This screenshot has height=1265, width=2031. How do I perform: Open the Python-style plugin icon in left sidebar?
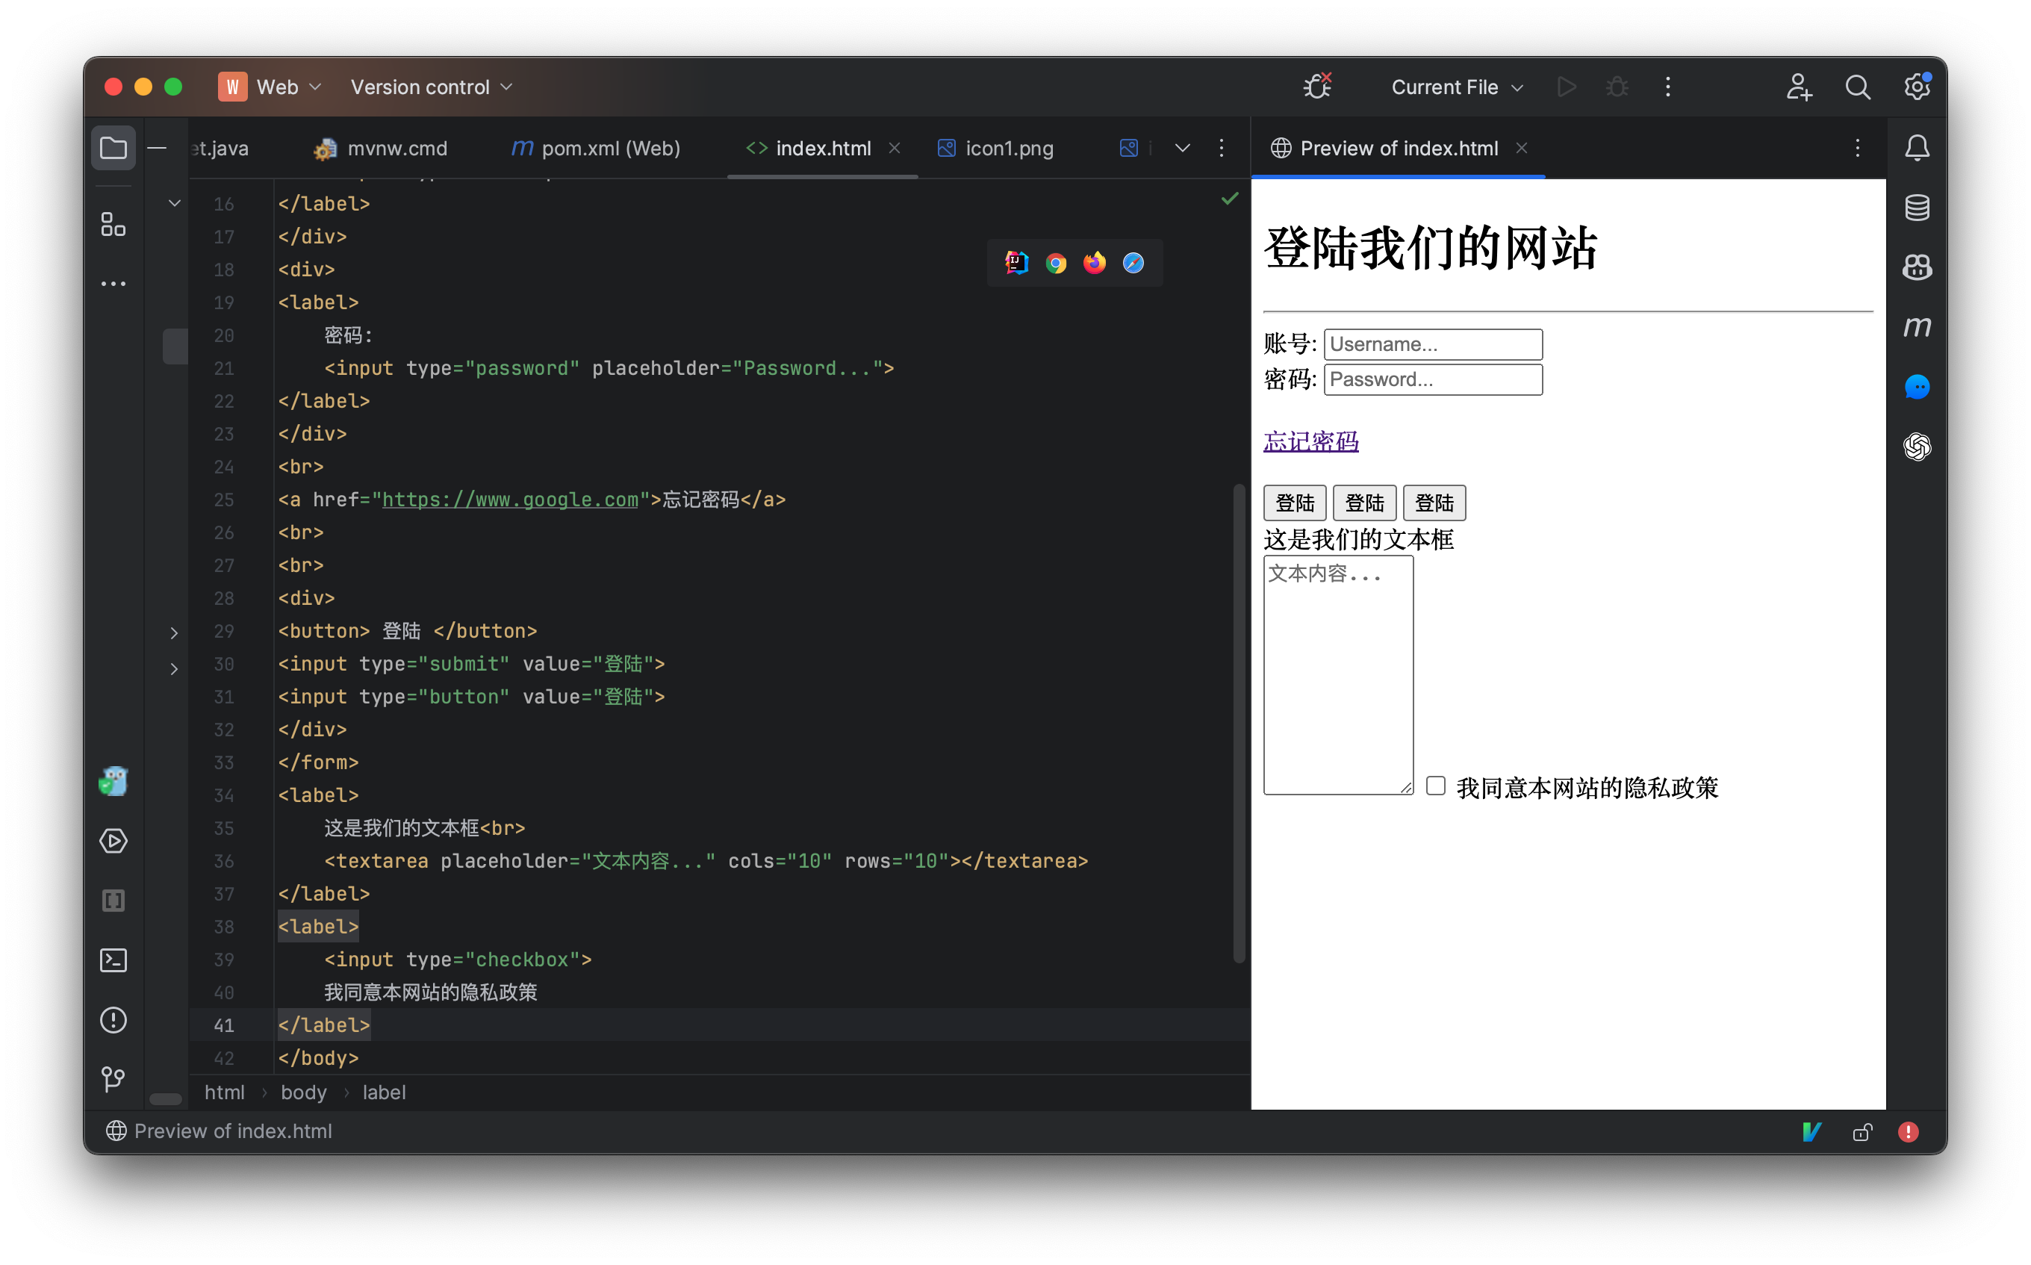(113, 781)
